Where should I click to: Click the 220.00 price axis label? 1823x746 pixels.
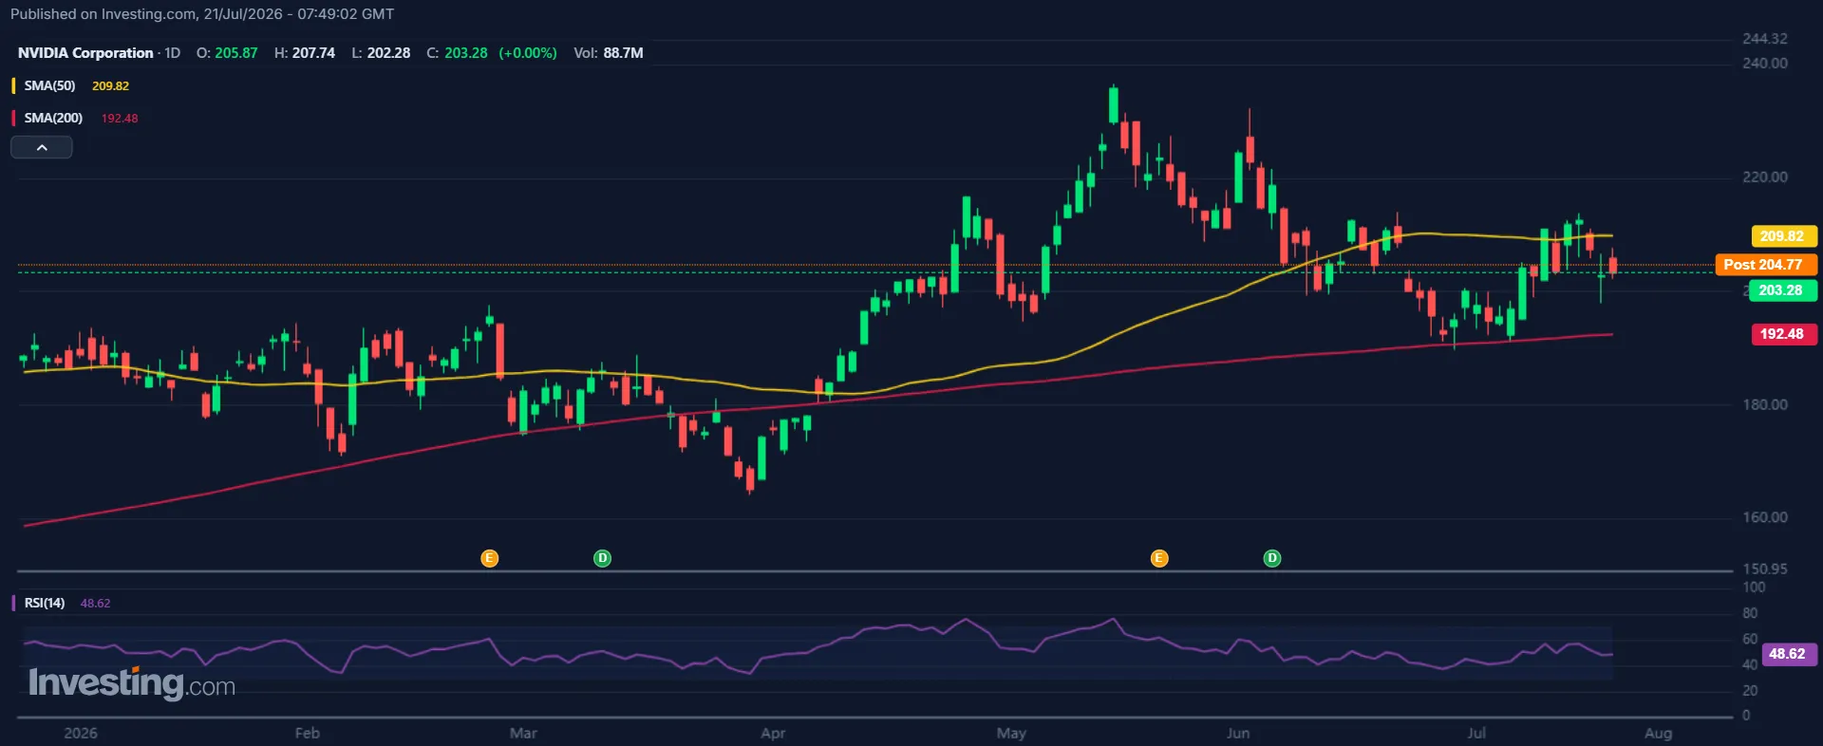[x=1765, y=177]
